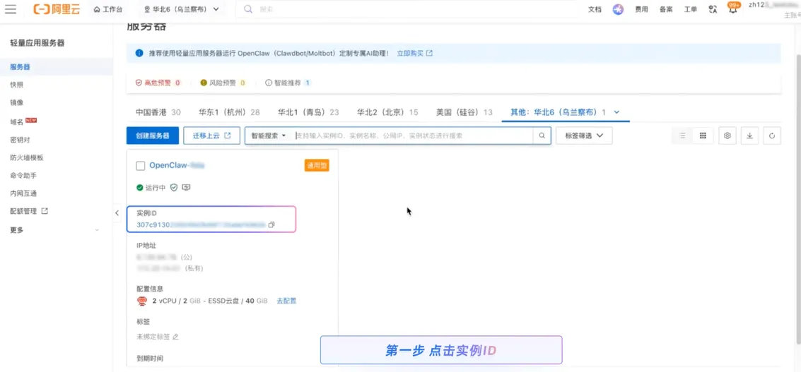The height and width of the screenshot is (372, 801).
Task: Open 智能推荐 recommendations
Action: (x=288, y=83)
